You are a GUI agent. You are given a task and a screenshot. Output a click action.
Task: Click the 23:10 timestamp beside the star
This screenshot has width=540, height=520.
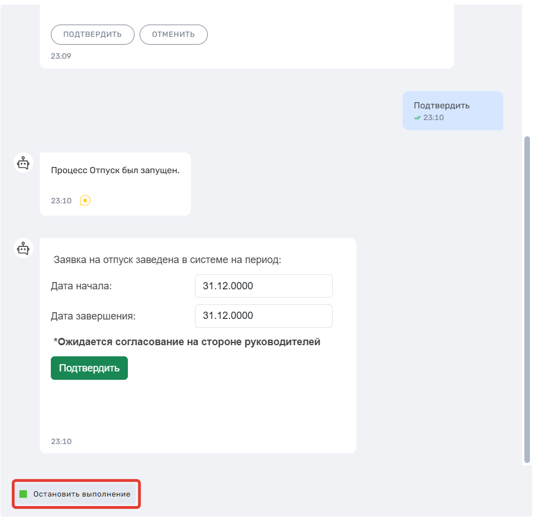click(61, 201)
